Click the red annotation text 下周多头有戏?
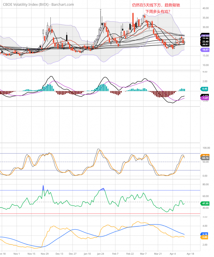 coord(158,12)
